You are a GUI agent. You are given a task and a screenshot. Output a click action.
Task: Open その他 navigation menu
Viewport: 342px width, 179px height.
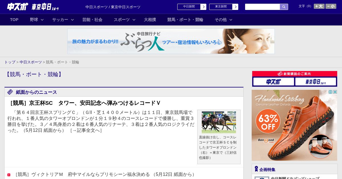(x=221, y=20)
